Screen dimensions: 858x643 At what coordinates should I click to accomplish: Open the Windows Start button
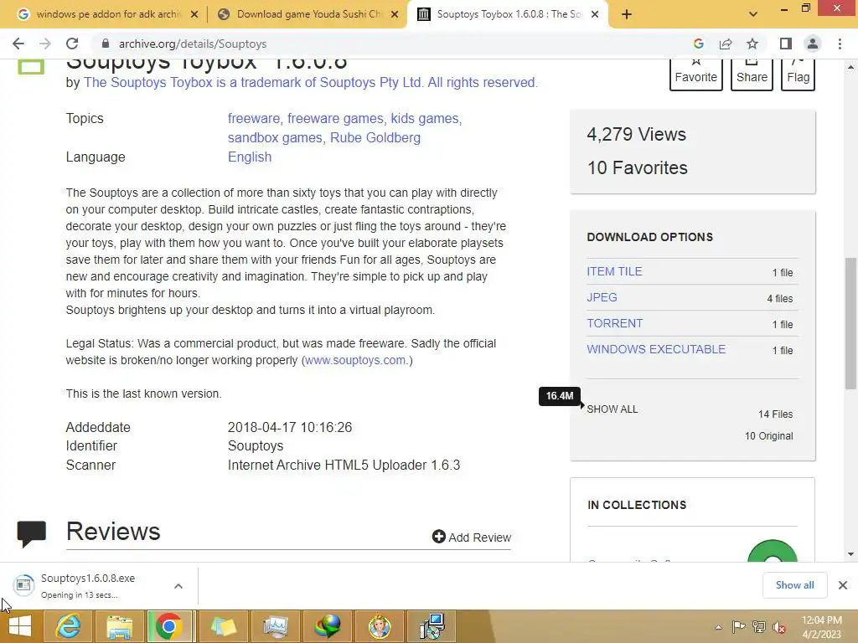[x=20, y=626]
